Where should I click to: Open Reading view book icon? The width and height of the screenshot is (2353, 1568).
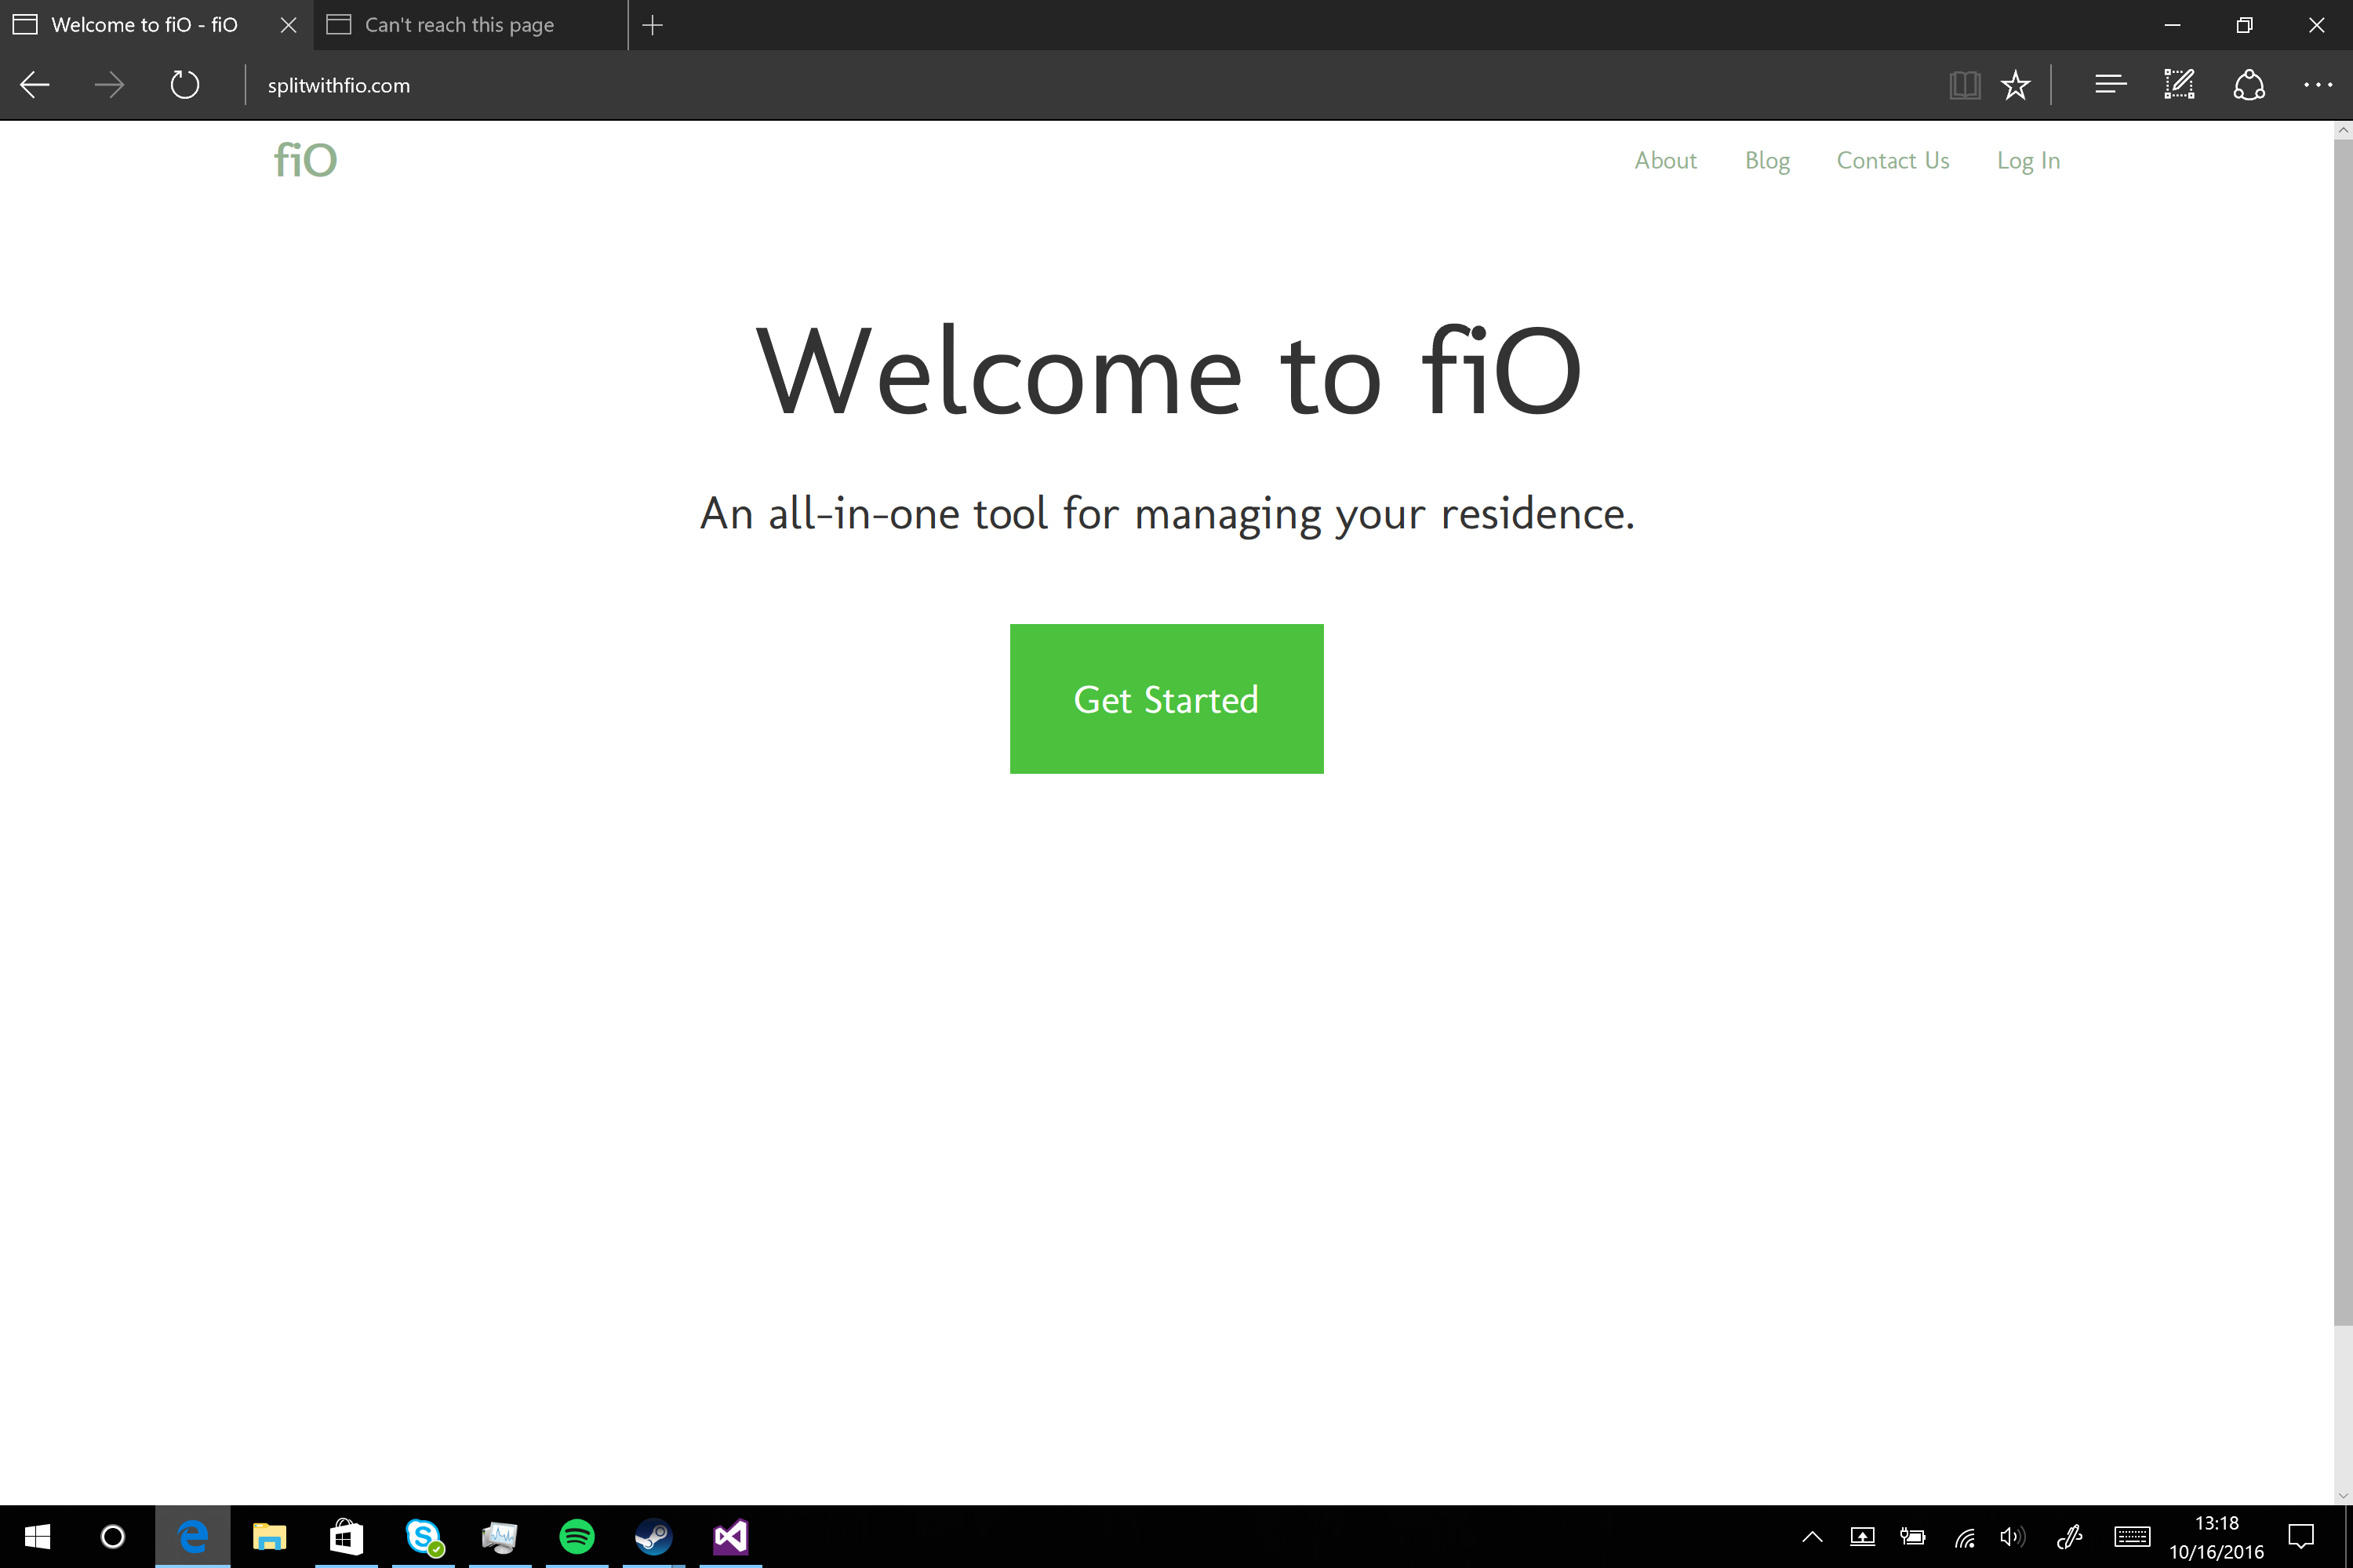(x=1964, y=85)
